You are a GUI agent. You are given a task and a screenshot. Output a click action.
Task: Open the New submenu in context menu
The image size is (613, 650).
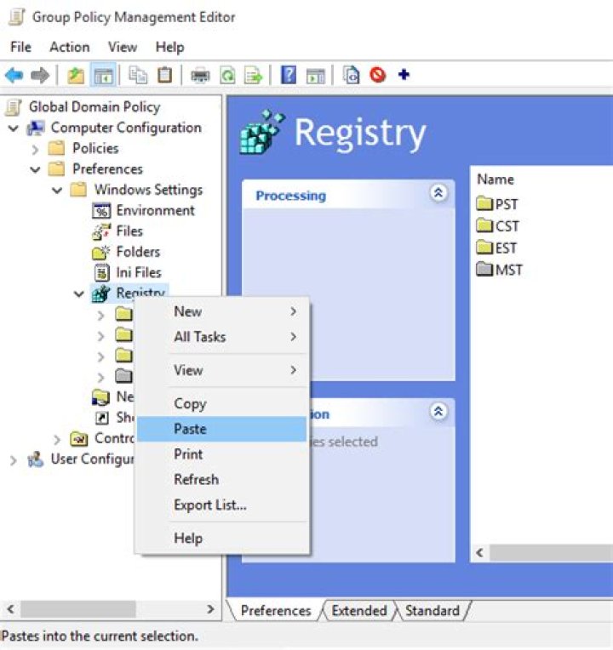pyautogui.click(x=222, y=311)
